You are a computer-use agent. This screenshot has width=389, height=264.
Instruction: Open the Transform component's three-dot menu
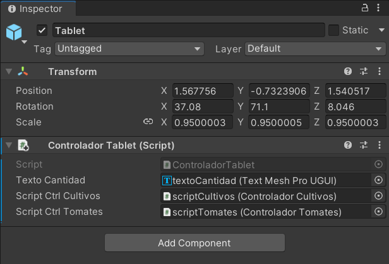(x=380, y=71)
